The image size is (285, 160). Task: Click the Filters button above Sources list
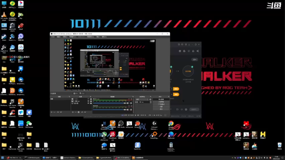(x=82, y=94)
